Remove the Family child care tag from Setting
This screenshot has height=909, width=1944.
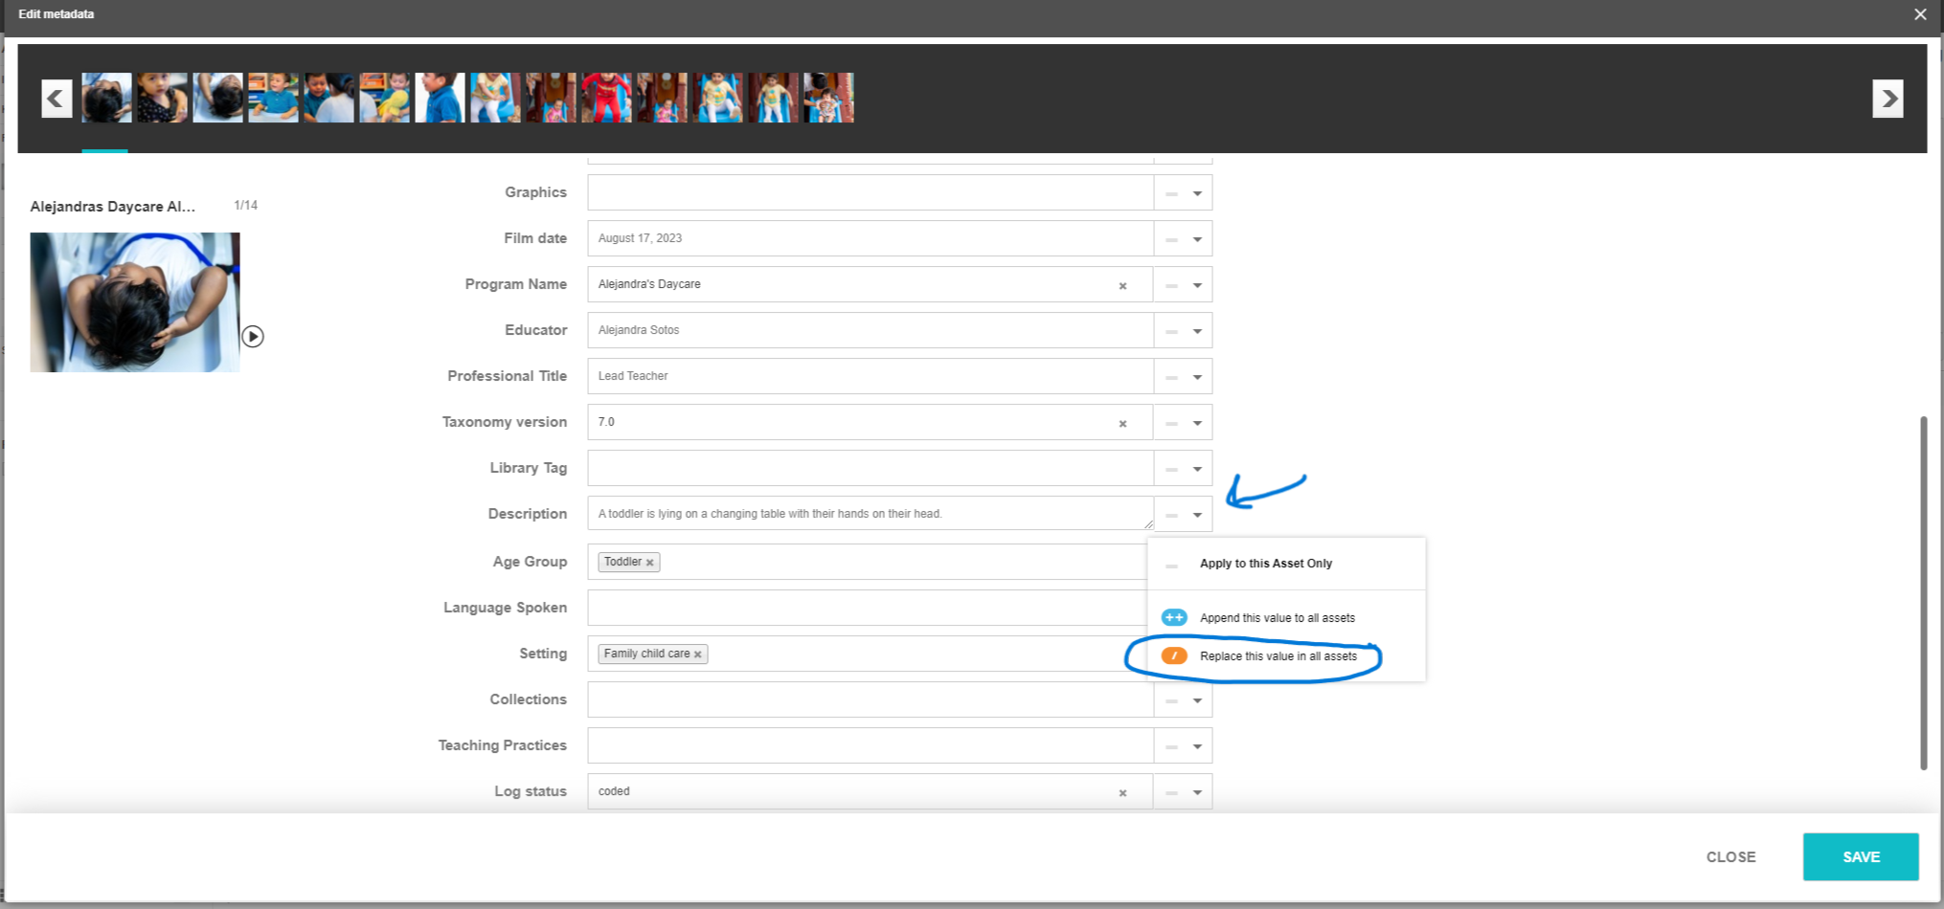698,654
